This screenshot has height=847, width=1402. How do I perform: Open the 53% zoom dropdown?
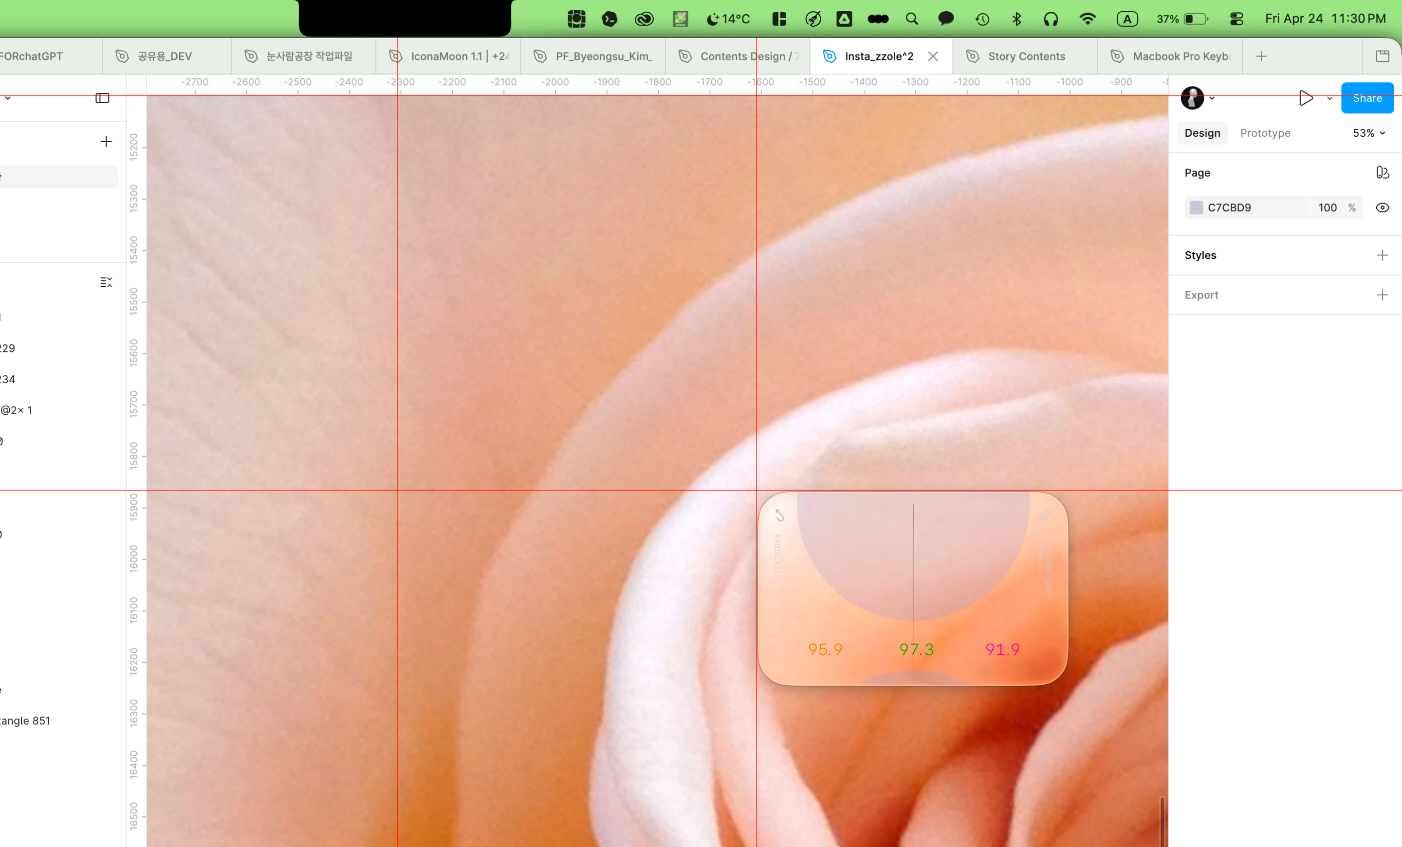pos(1368,133)
